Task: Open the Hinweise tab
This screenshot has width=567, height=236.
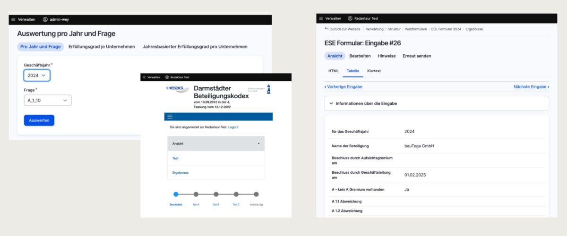Action: click(387, 56)
